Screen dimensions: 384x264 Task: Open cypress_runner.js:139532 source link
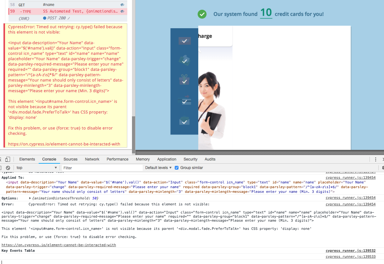pos(351,251)
